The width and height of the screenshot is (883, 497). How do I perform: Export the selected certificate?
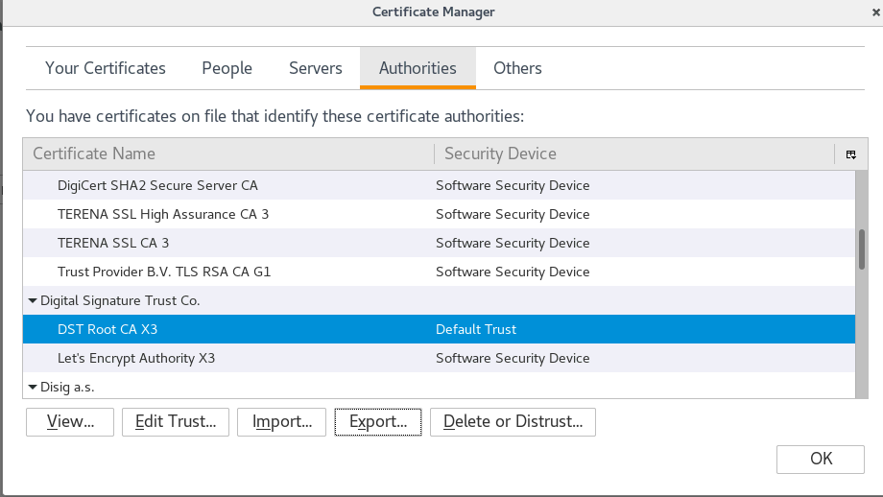[x=378, y=421]
